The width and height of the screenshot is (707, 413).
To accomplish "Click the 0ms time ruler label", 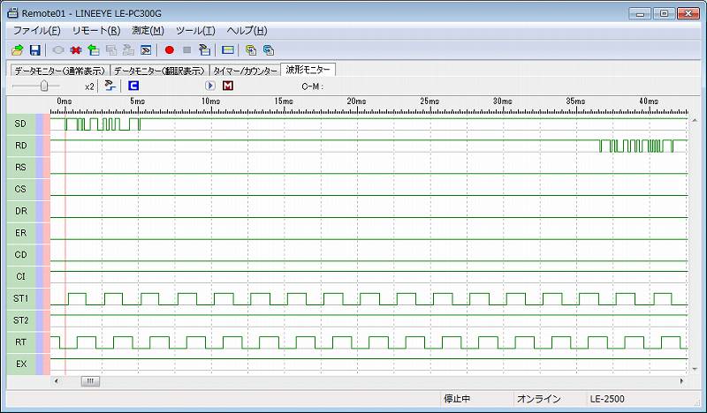I will click(64, 101).
